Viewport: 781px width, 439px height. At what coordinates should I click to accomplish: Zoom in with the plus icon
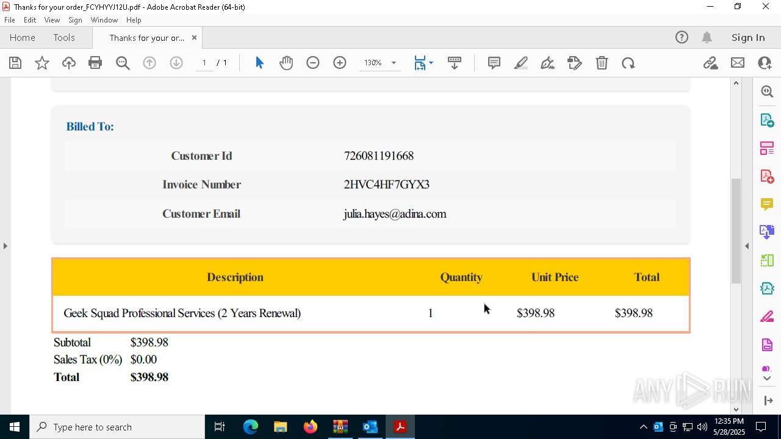pyautogui.click(x=340, y=63)
